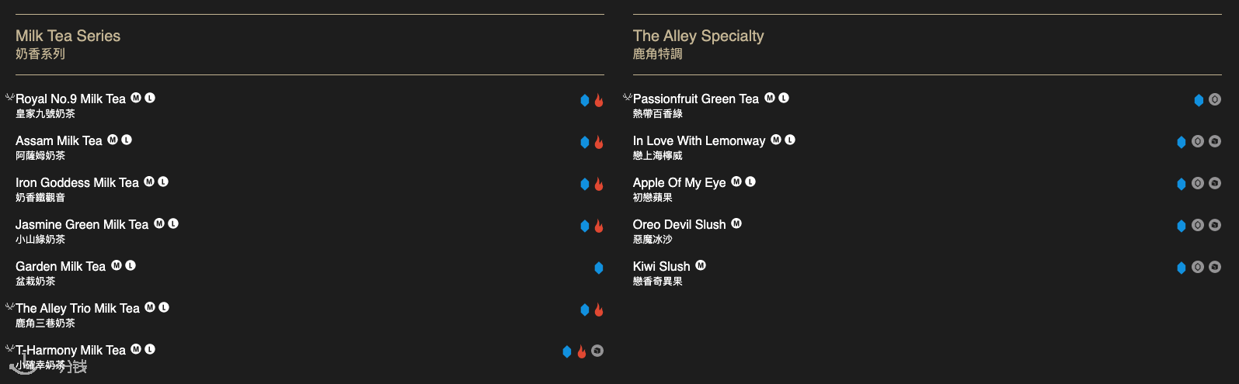Click the cold ice icon for Assam Milk Tea
The height and width of the screenshot is (384, 1239).
point(585,142)
